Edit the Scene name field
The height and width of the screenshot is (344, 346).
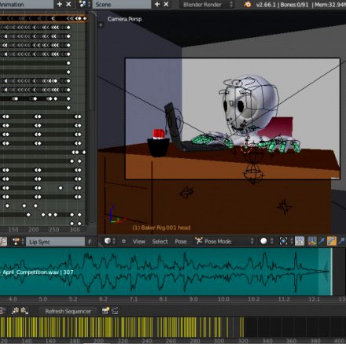pyautogui.click(x=122, y=5)
